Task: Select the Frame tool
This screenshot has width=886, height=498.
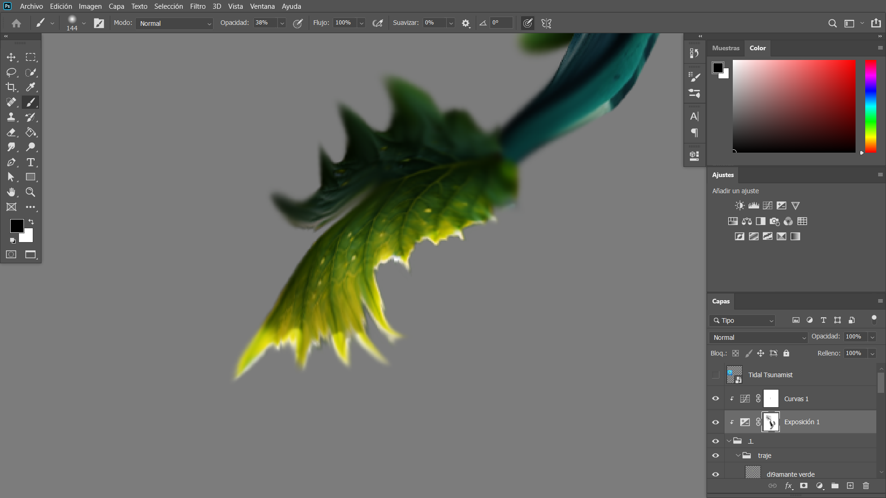Action: (x=11, y=207)
